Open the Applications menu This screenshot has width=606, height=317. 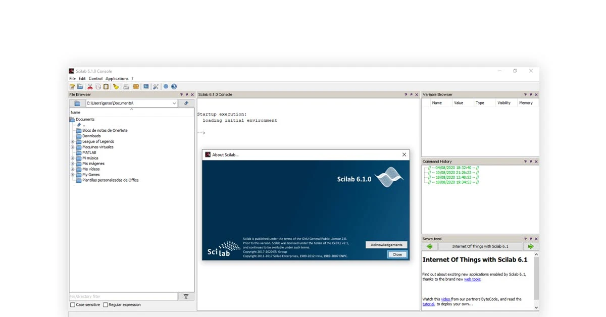[x=117, y=79]
